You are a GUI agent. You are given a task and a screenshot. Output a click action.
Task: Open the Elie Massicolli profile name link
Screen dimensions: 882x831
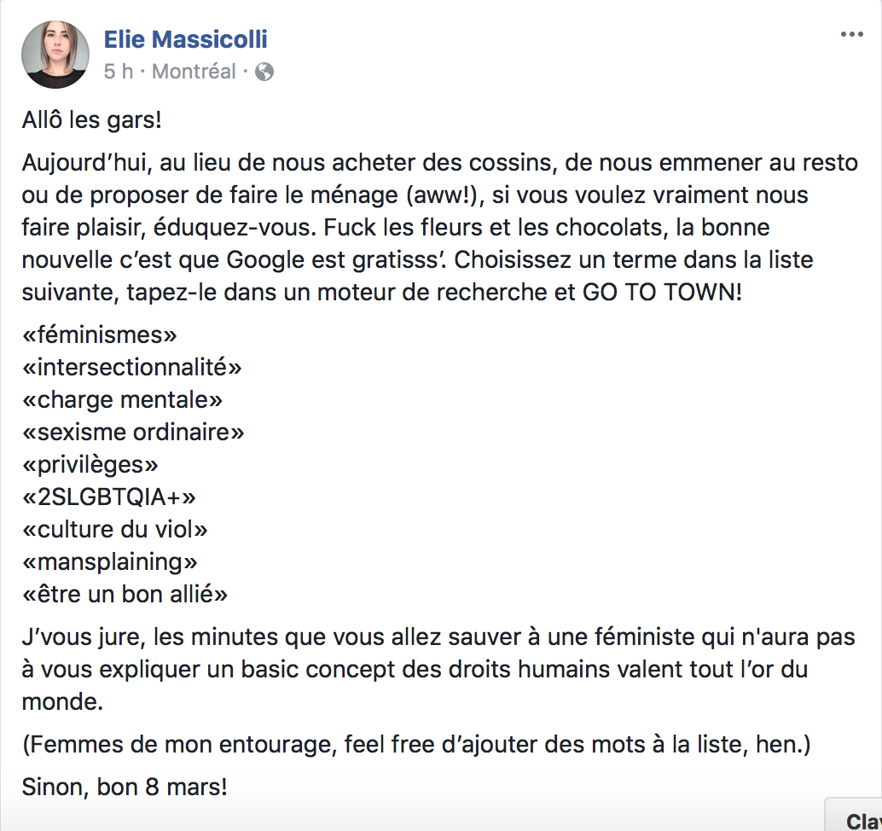click(186, 39)
